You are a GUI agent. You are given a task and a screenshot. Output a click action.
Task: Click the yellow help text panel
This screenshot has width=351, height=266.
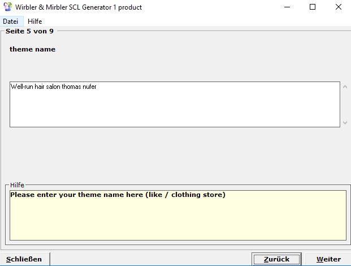click(177, 221)
